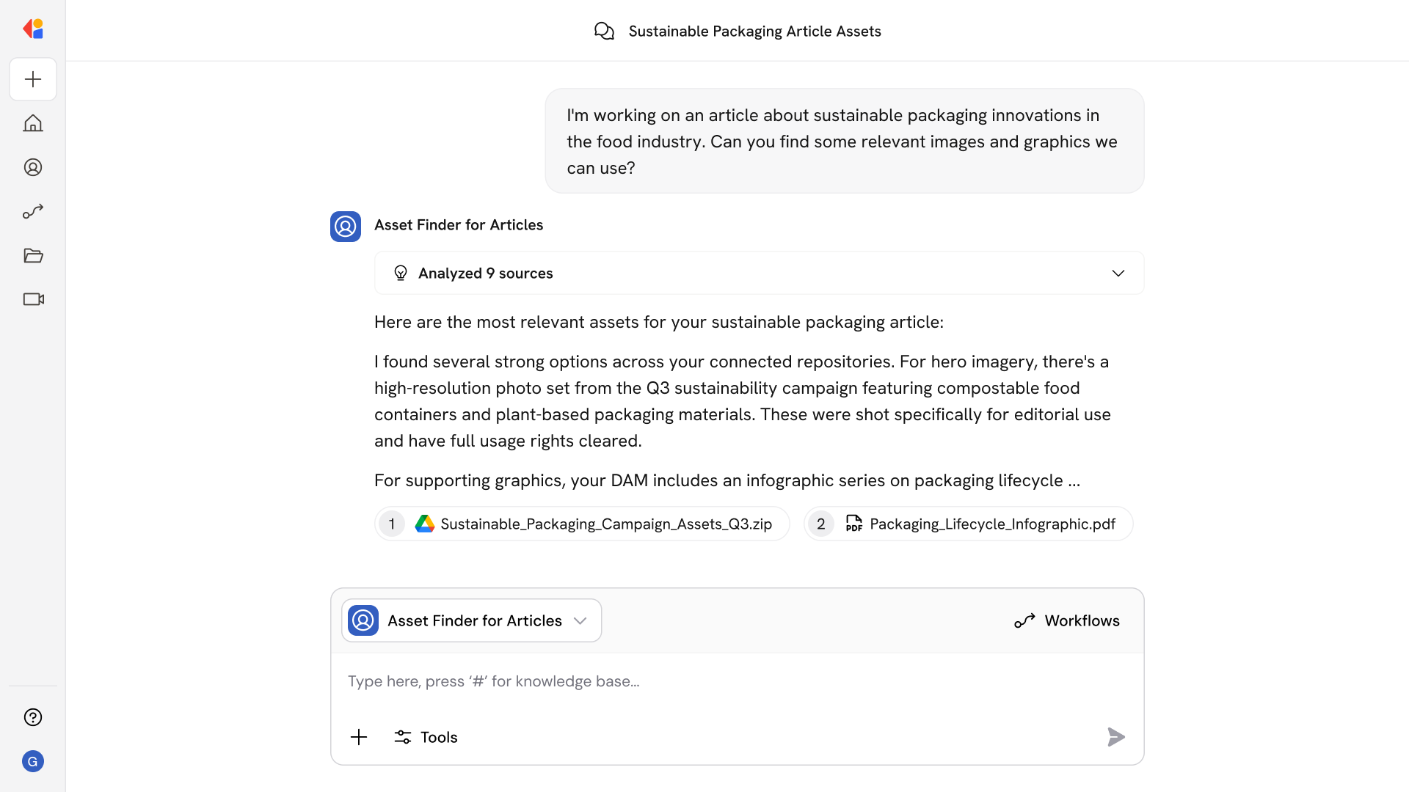Click the chevron beside Analyzed 9 sources
1409x792 pixels.
(x=1118, y=273)
